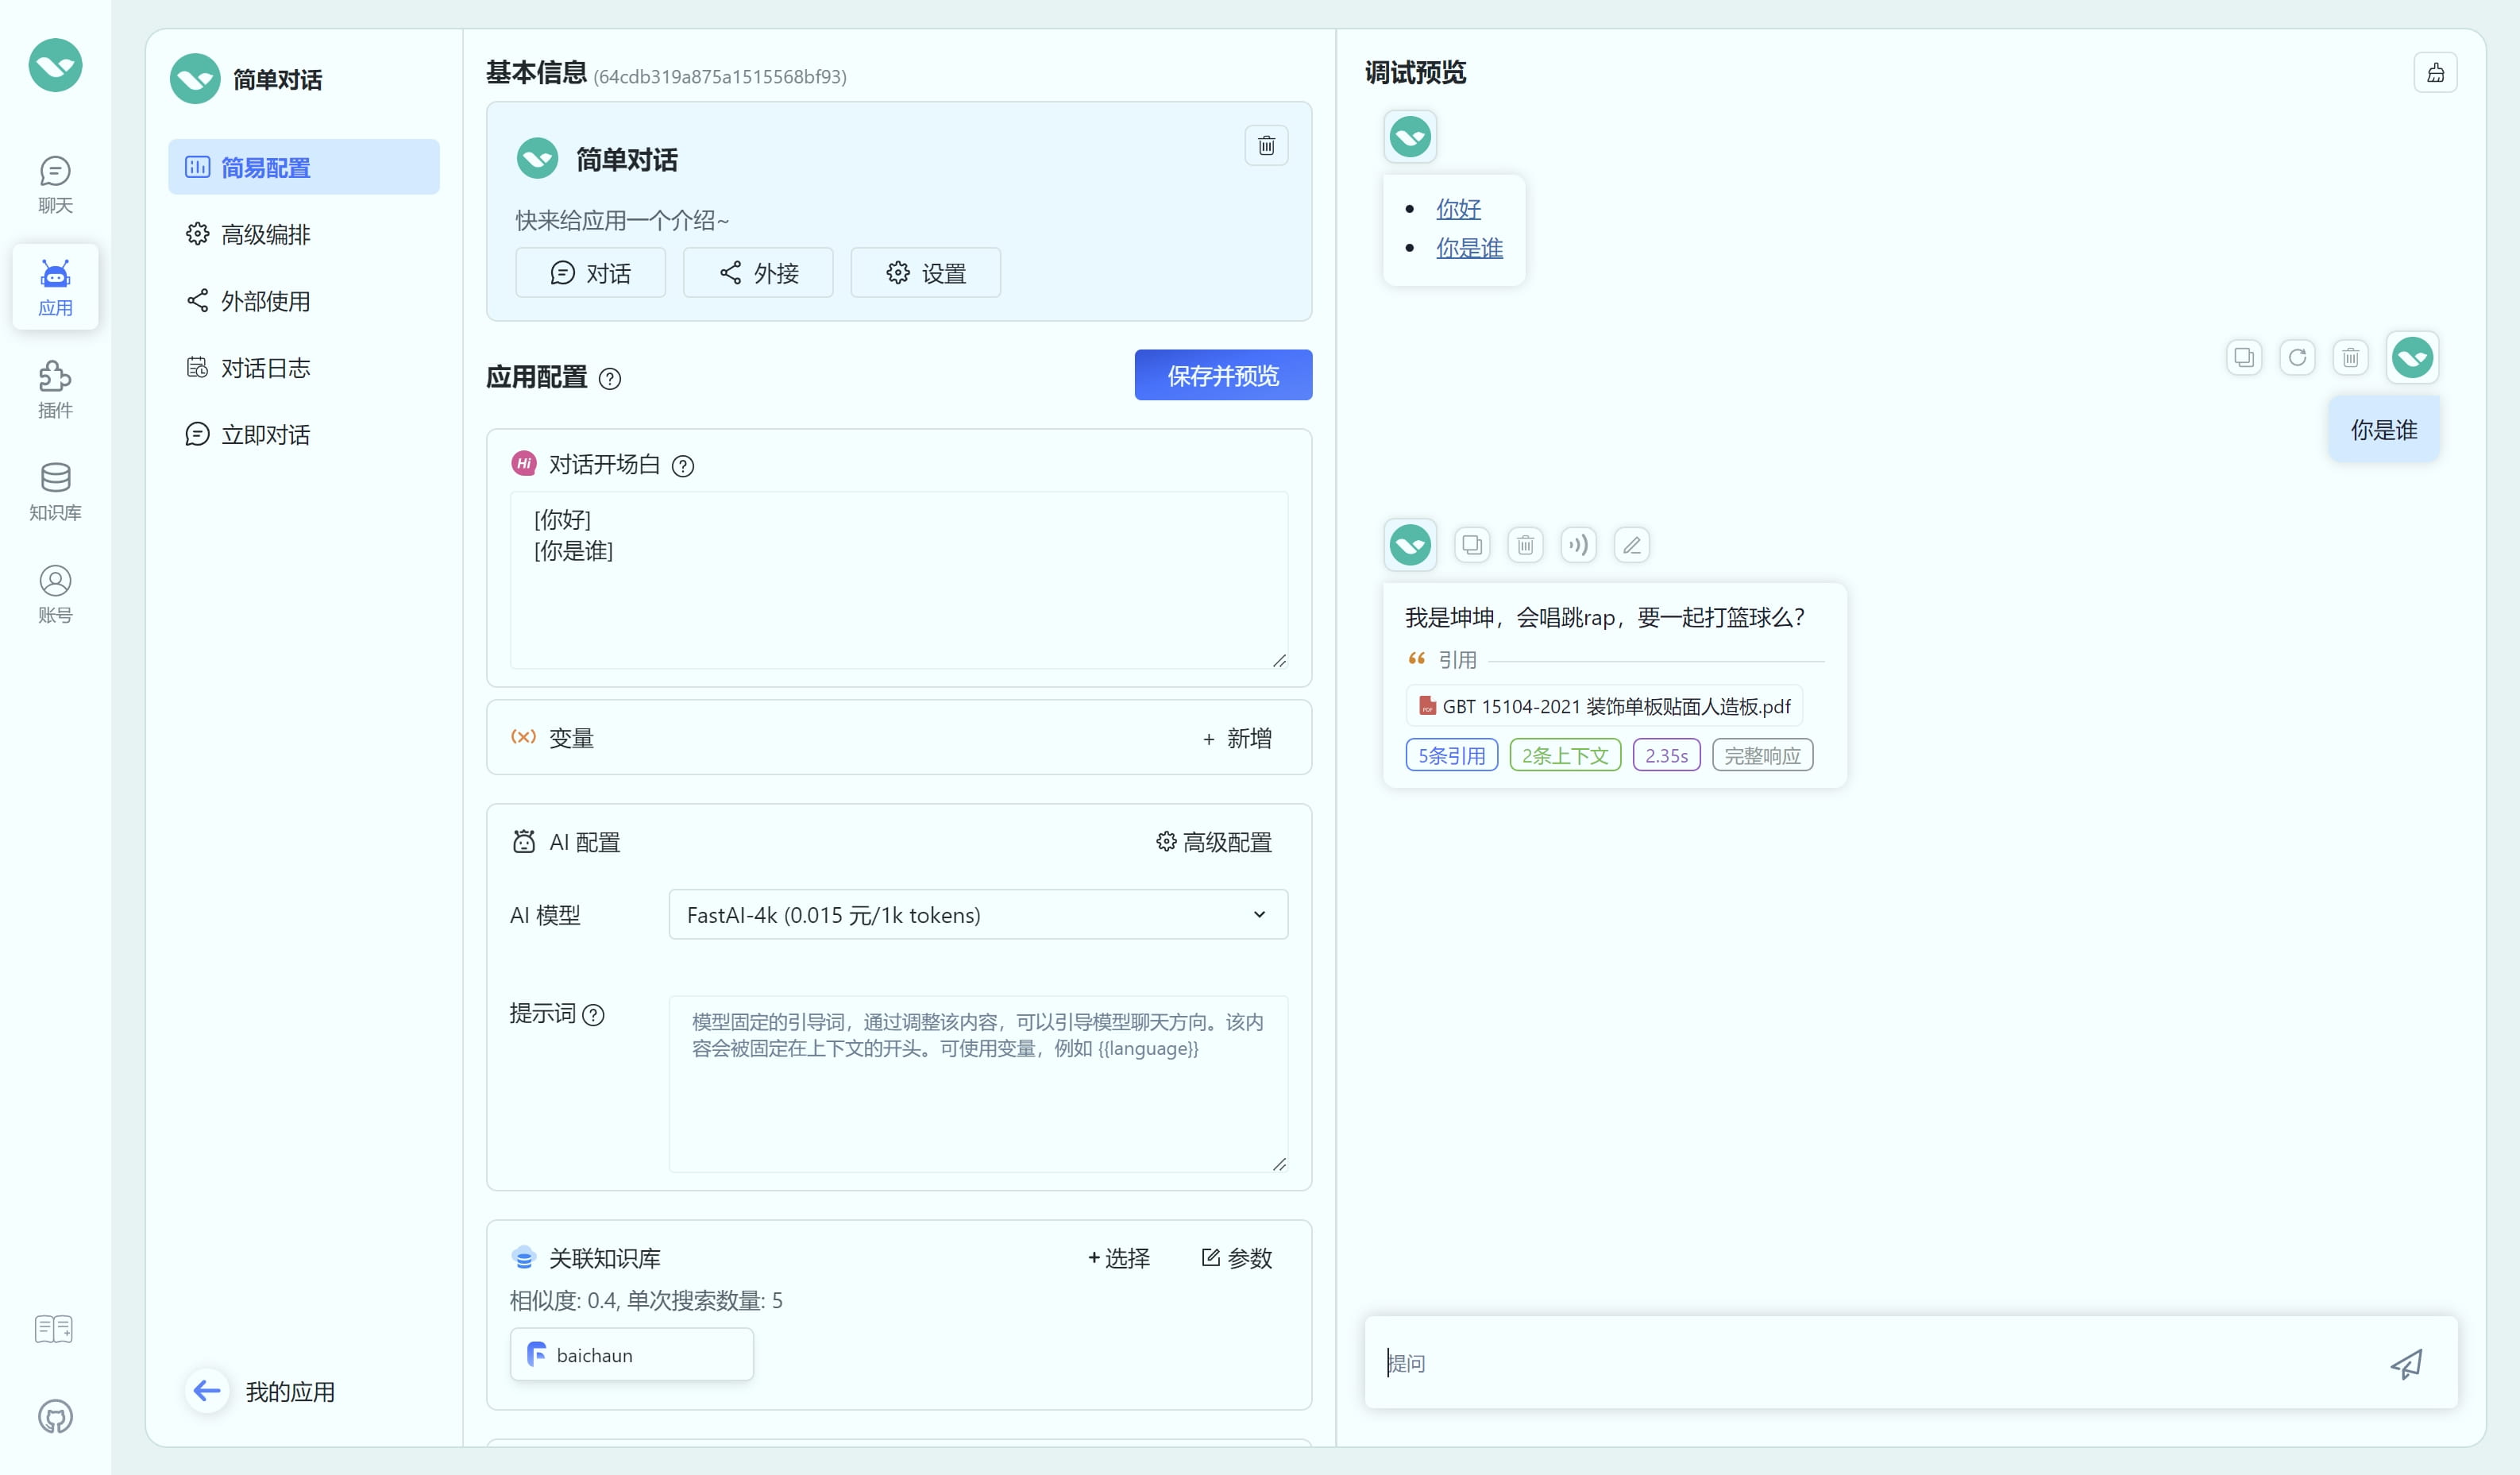Click inside the 提问 chat input box
The width and height of the screenshot is (2520, 1475).
pos(1800,1363)
